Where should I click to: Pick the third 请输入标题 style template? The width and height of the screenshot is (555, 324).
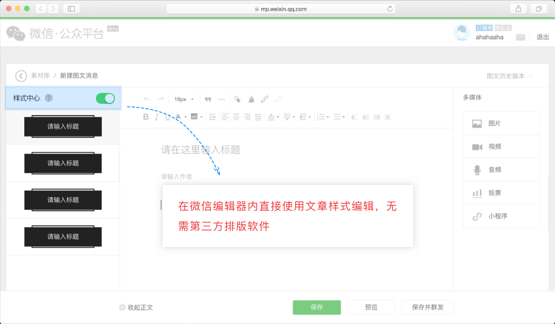tap(63, 200)
